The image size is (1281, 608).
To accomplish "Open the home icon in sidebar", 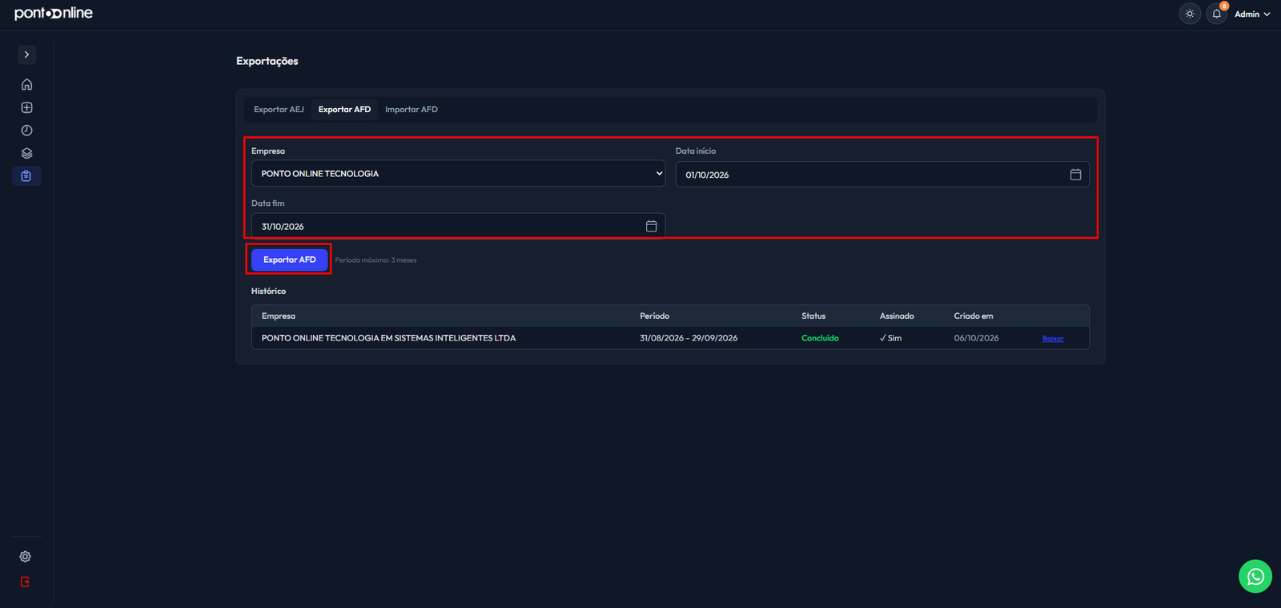I will (26, 85).
